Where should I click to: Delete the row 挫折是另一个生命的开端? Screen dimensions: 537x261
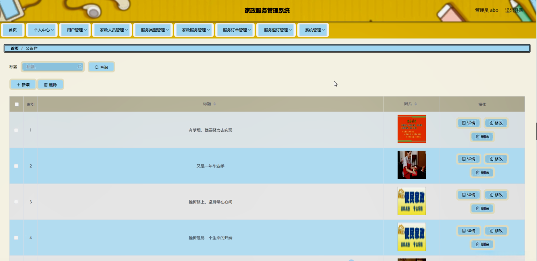pyautogui.click(x=482, y=244)
